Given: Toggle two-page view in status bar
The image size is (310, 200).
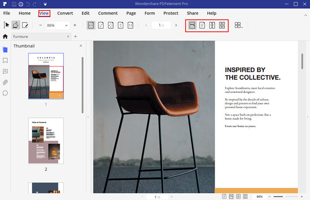Looking at the screenshot, I should tap(238, 197).
